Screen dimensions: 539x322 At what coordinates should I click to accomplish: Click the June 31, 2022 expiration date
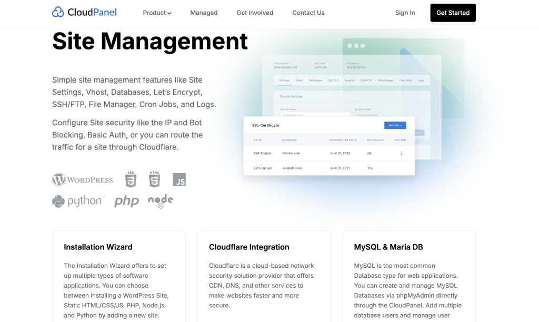(340, 153)
